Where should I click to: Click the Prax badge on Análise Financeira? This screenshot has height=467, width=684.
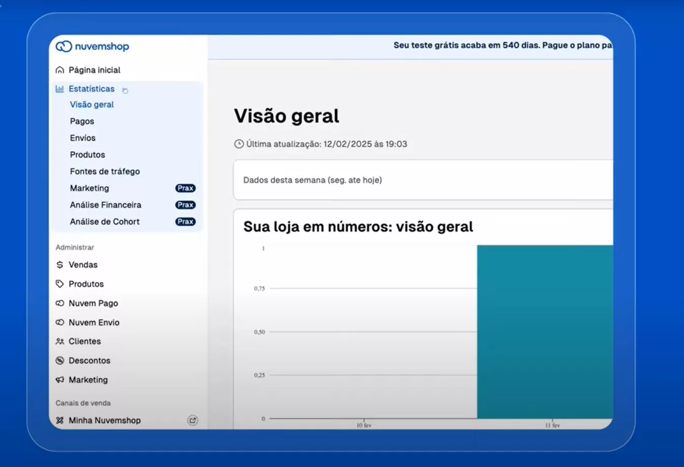(185, 205)
